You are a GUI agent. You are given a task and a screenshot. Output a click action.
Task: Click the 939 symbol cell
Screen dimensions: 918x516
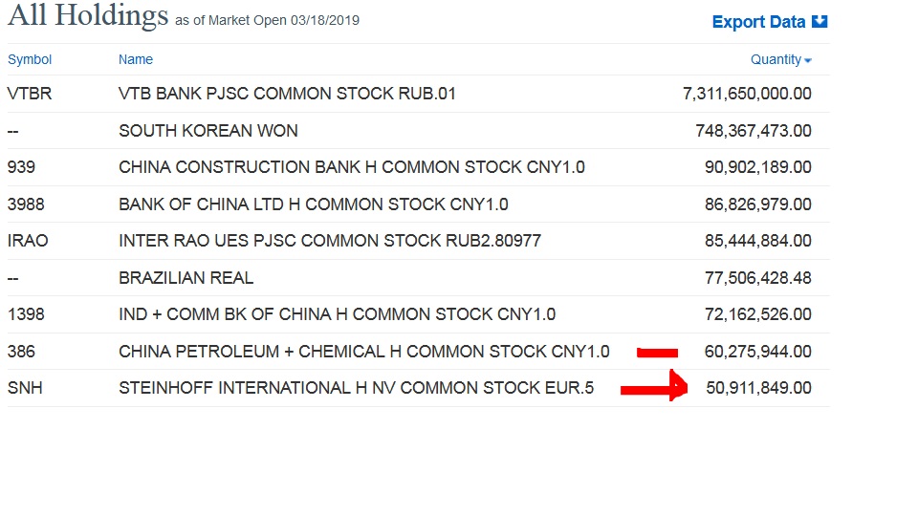(x=21, y=167)
